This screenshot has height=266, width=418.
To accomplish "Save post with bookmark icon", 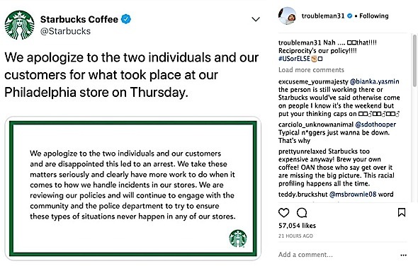I will tap(402, 212).
